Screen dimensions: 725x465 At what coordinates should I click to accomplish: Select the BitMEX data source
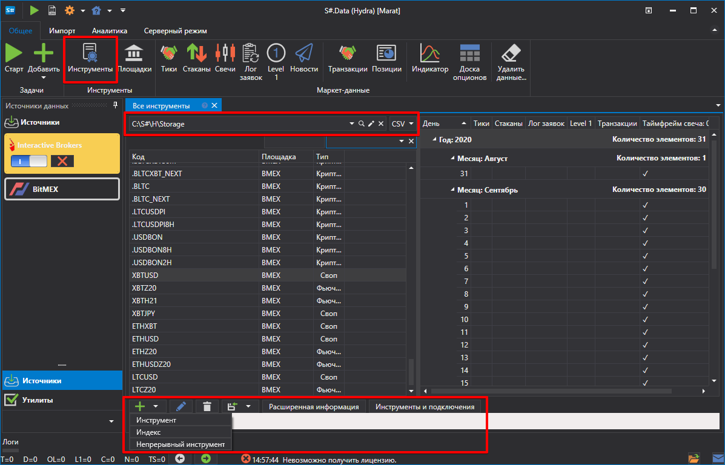tap(62, 188)
